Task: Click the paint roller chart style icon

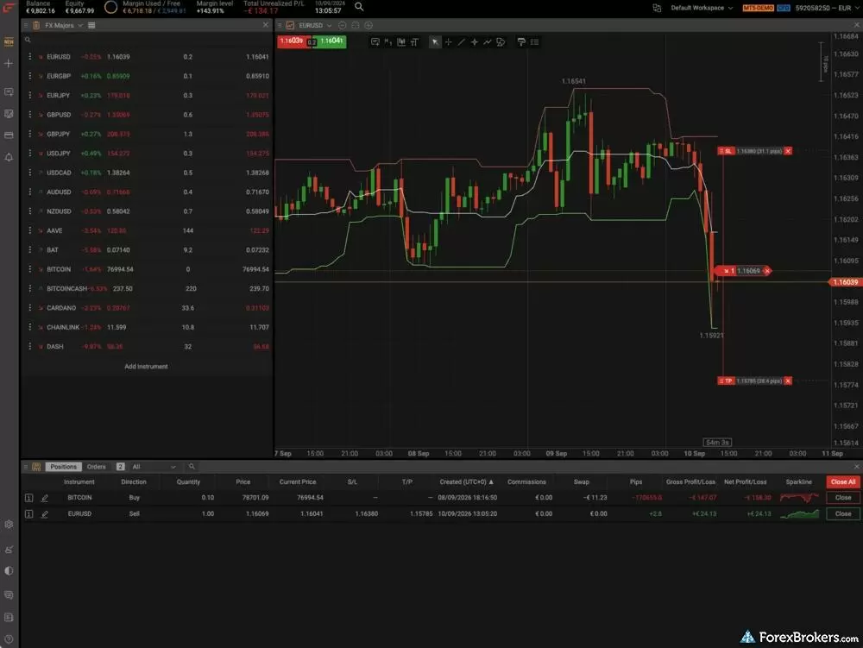Action: (521, 41)
